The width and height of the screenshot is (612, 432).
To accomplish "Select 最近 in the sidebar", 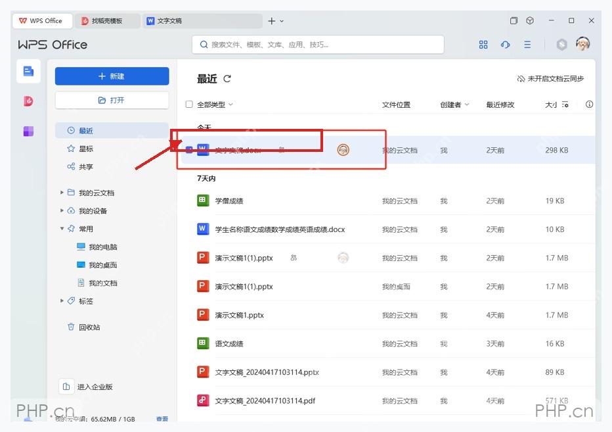I will point(112,131).
